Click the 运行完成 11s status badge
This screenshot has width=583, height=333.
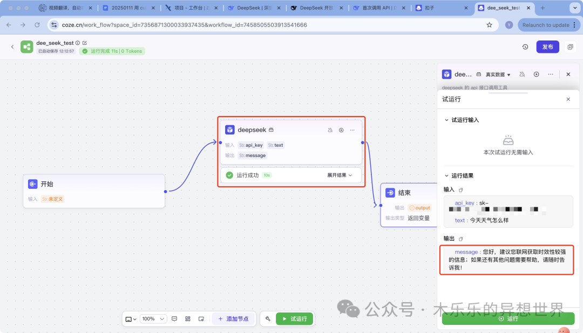tap(112, 51)
